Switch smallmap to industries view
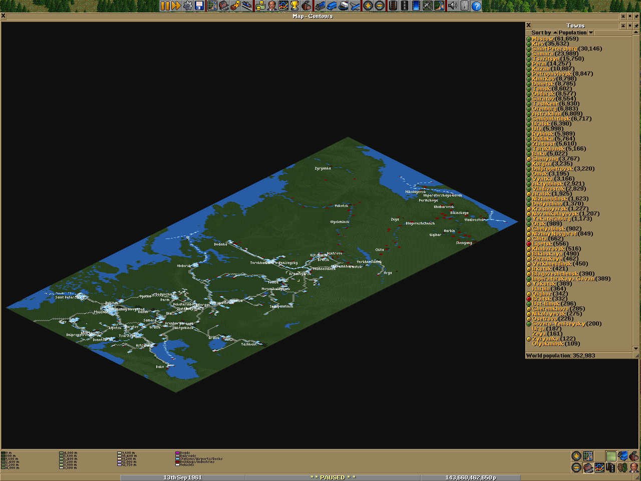Screen dimensions: 641x481 (x=634, y=456)
